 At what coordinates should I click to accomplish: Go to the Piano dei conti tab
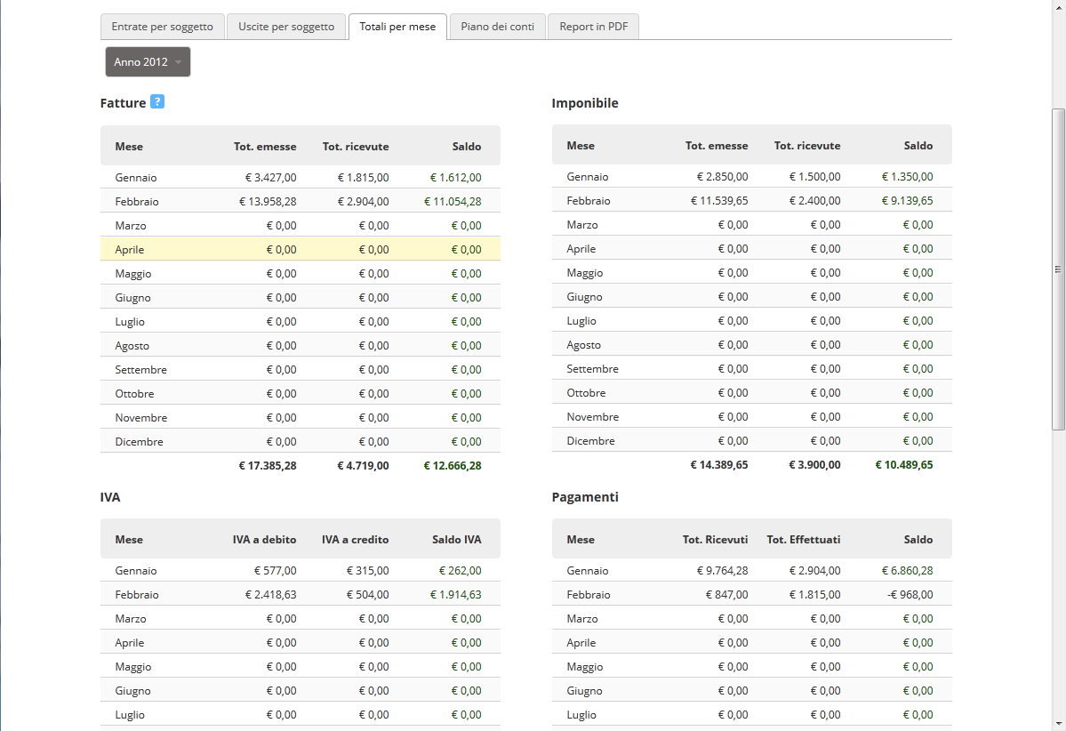tap(497, 27)
